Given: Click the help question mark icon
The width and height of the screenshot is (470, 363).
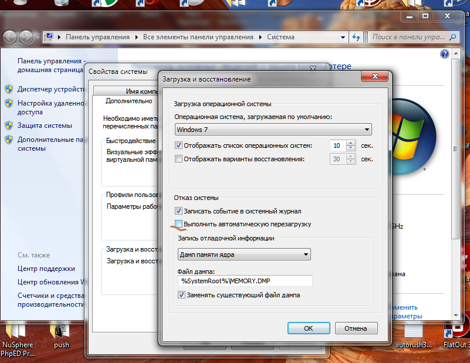Looking at the screenshot, I should (444, 55).
